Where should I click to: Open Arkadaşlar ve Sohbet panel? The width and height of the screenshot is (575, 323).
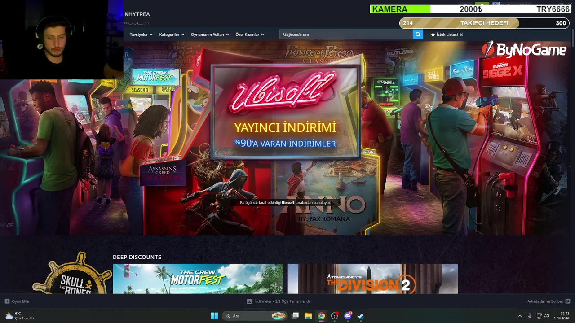pos(548,301)
